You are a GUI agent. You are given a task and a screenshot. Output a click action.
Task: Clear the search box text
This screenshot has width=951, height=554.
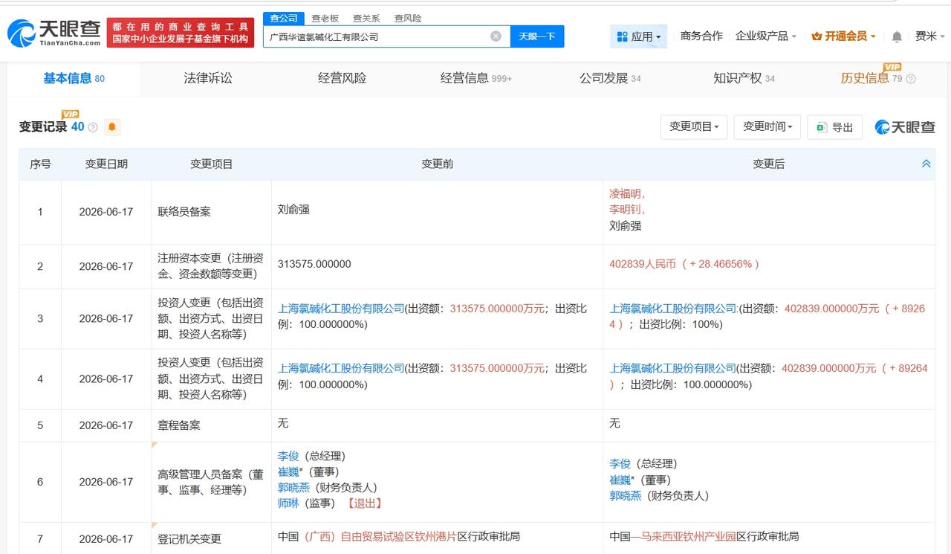(496, 36)
